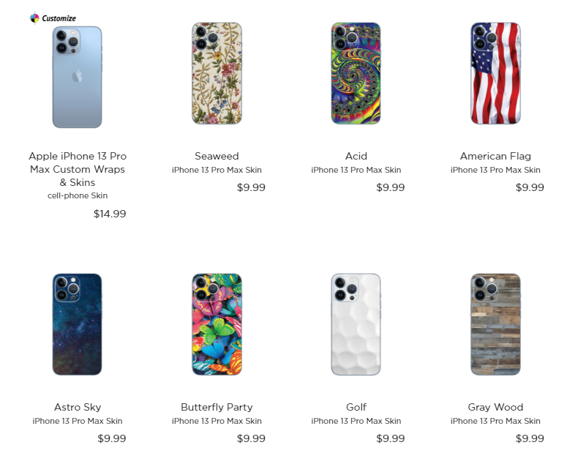Click the Customize color wheel icon
Image resolution: width=575 pixels, height=456 pixels.
(34, 18)
